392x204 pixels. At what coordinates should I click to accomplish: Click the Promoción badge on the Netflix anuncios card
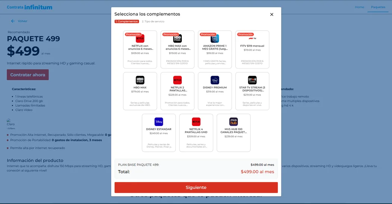coord(133,34)
